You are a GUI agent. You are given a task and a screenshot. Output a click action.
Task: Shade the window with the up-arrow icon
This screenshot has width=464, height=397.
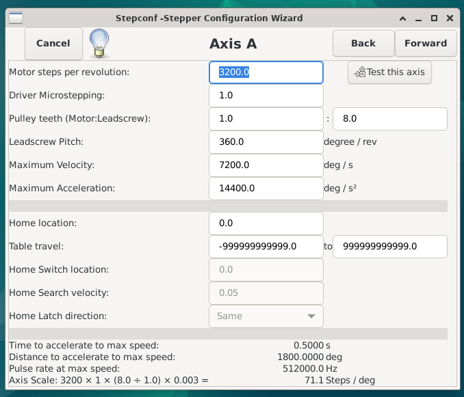[x=402, y=18]
